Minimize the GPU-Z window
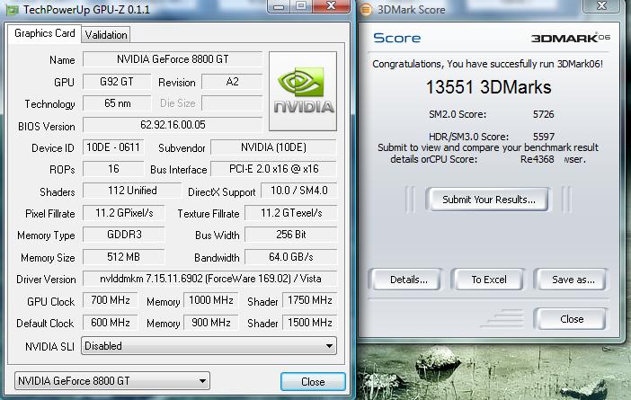The image size is (631, 400). pos(279,6)
